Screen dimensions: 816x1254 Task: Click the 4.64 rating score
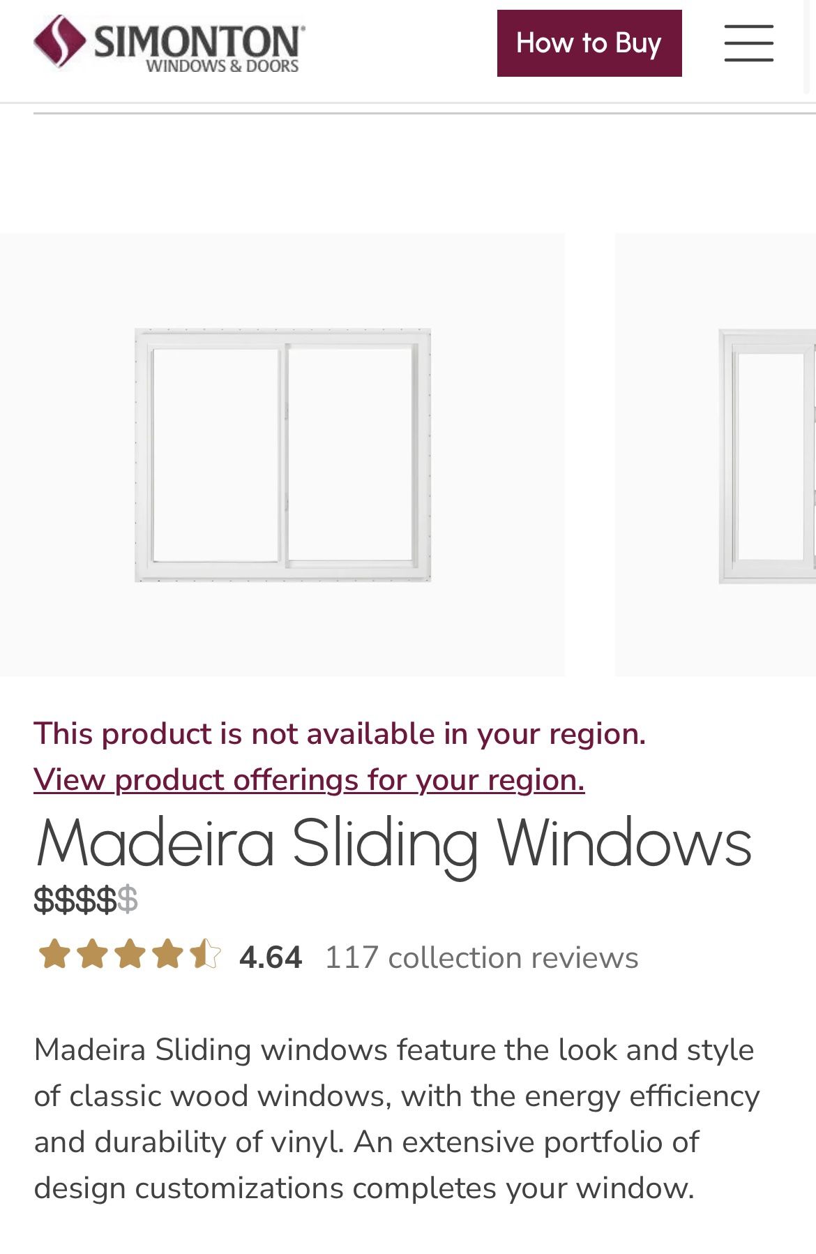tap(269, 957)
